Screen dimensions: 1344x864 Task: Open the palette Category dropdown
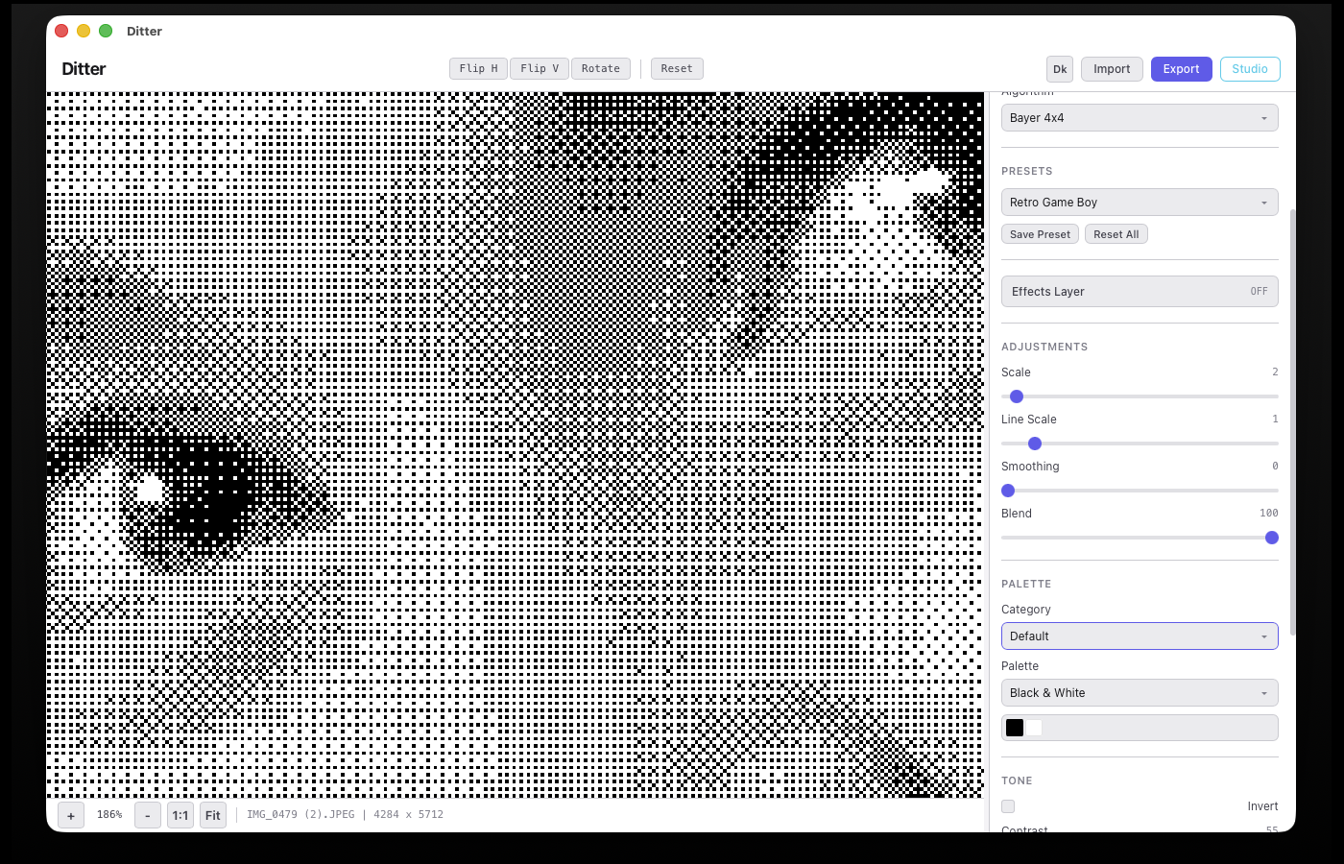tap(1140, 636)
